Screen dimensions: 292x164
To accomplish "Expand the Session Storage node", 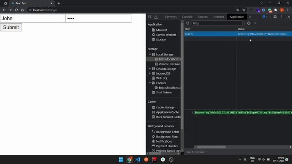I will click(x=150, y=69).
